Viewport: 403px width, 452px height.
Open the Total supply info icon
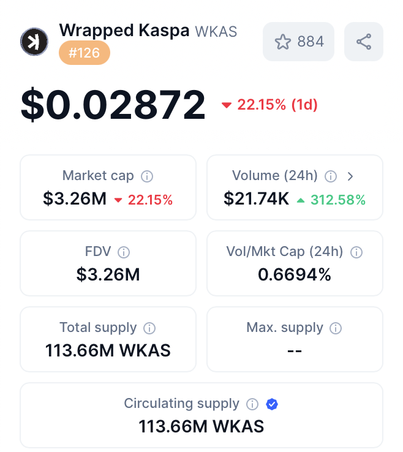coord(149,328)
